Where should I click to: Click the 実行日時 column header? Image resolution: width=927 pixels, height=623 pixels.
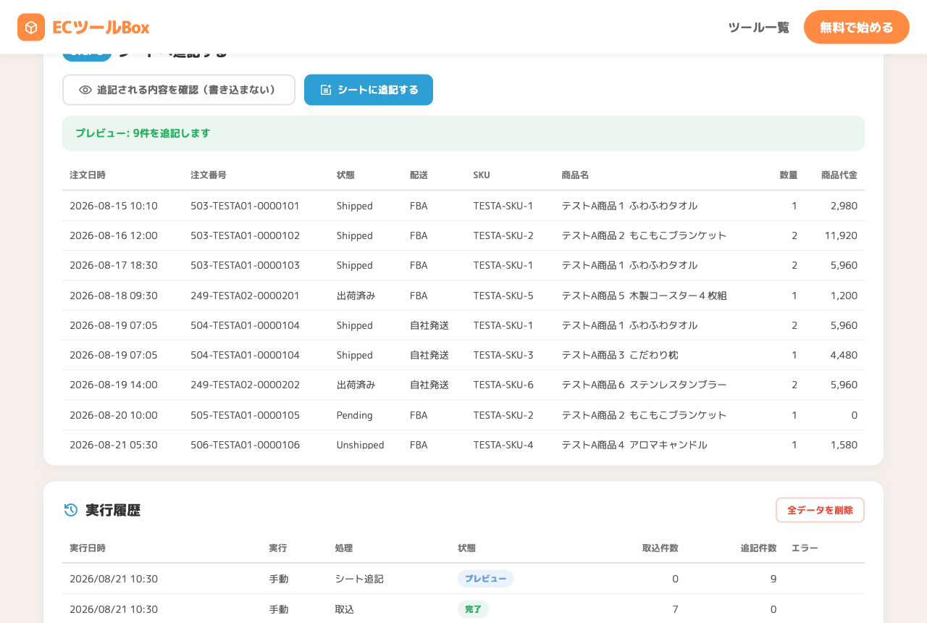click(88, 548)
